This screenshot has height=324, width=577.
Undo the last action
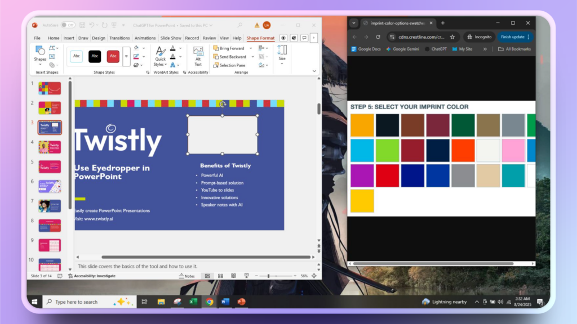pos(92,25)
